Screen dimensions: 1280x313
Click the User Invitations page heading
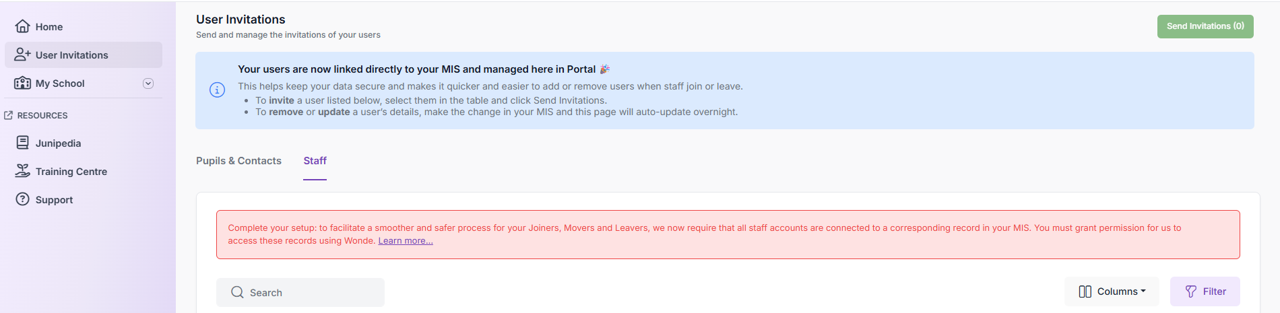241,20
